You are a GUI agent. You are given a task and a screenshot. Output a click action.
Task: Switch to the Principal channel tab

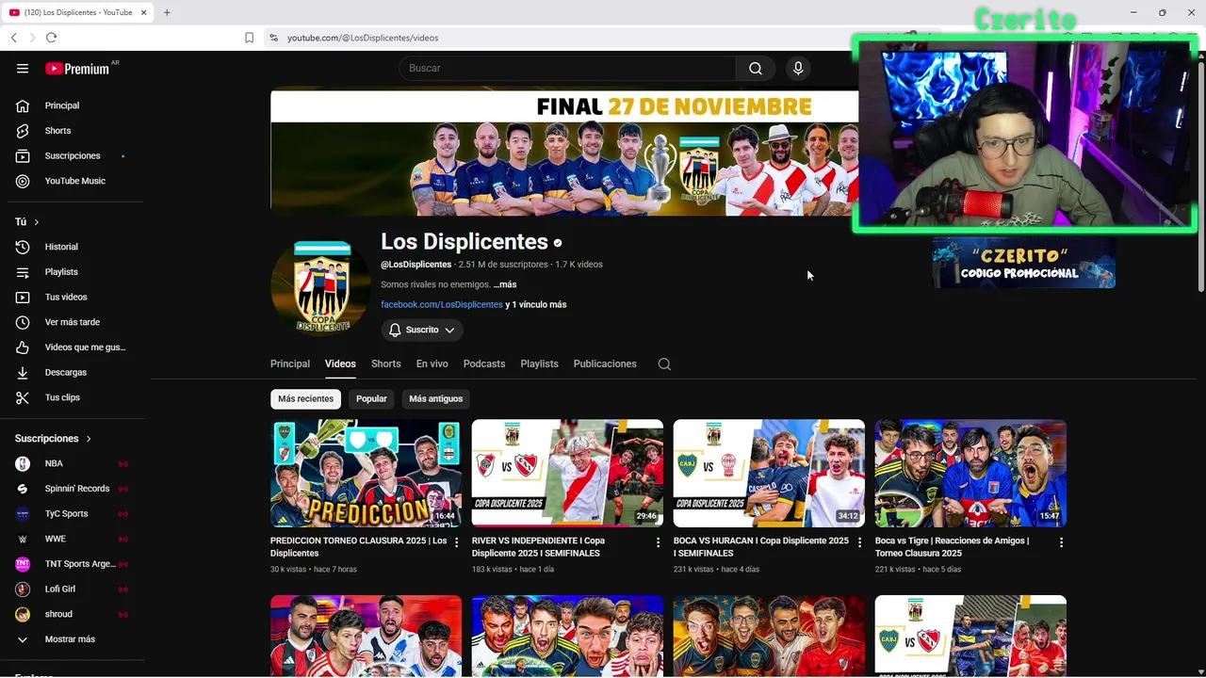pos(290,363)
